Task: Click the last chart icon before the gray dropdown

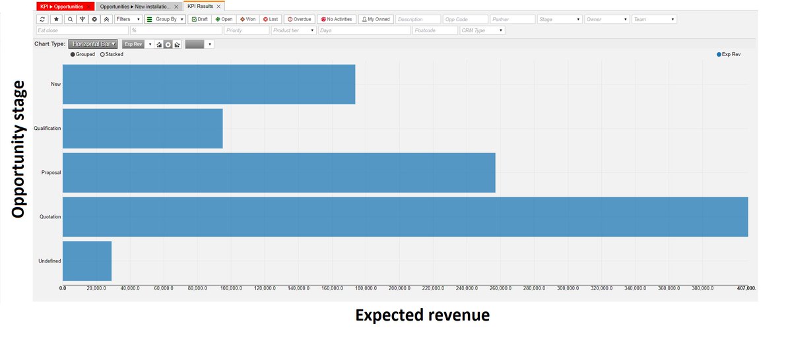Action: (x=177, y=44)
